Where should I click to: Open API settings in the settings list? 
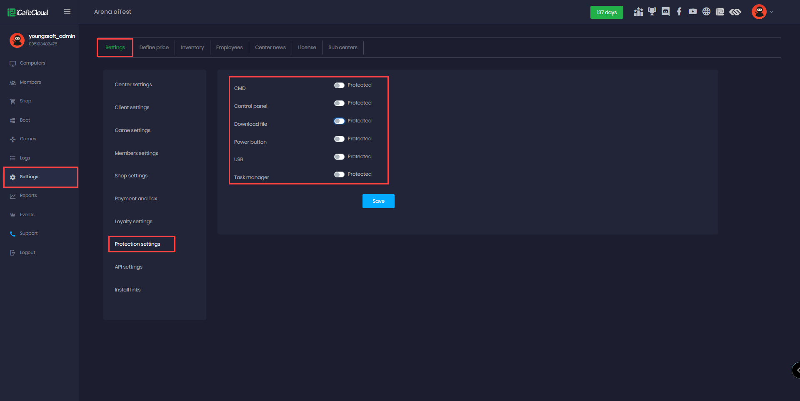pyautogui.click(x=128, y=267)
